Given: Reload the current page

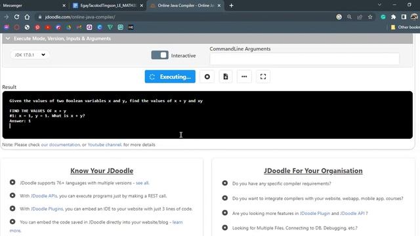Looking at the screenshot, I should tap(16, 17).
